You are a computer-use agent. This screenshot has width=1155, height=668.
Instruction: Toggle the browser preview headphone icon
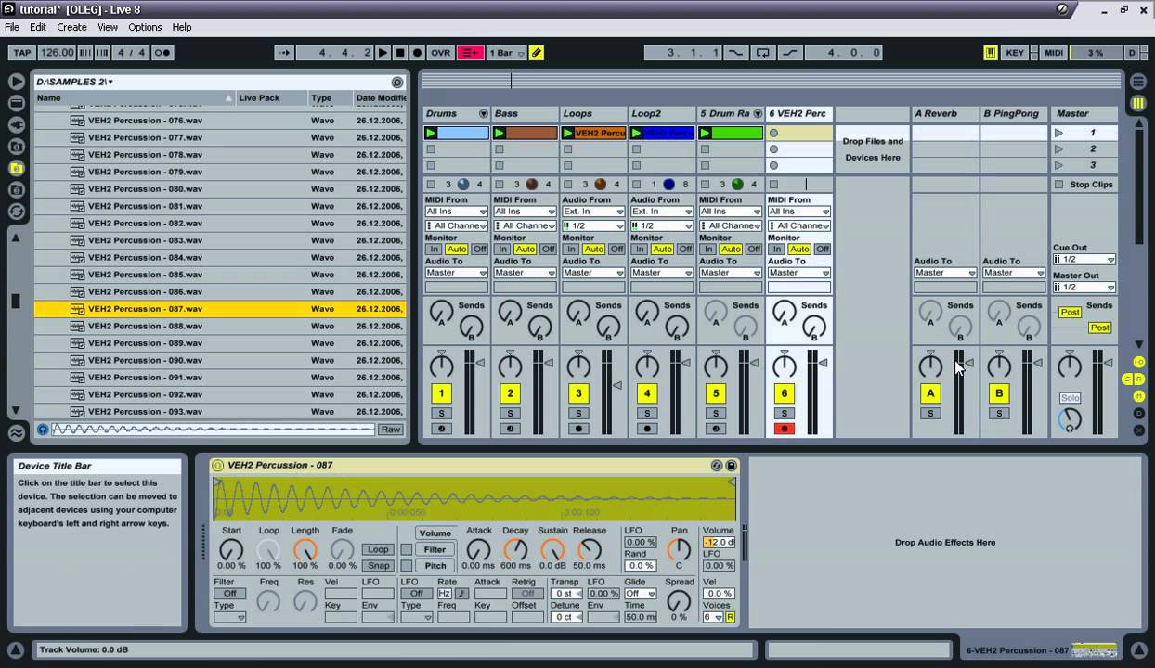point(43,430)
